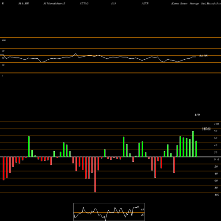Click the MR axis label 40
This screenshot has width=221, height=221.
pyautogui.click(x=216, y=145)
